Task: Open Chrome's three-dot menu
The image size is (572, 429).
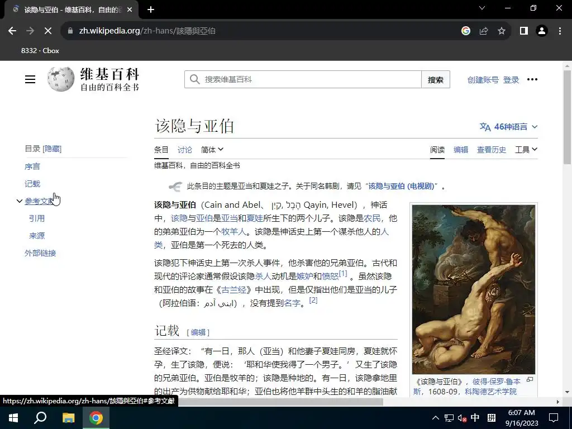Action: (x=560, y=31)
